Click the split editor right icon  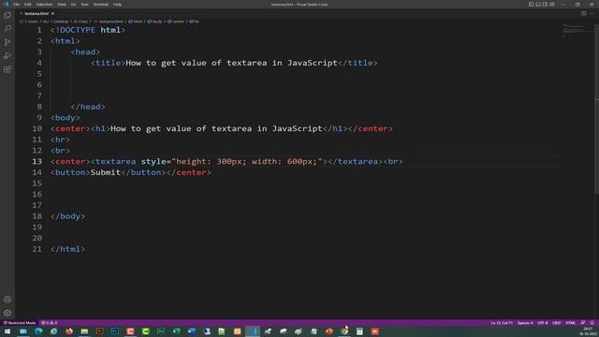(584, 13)
